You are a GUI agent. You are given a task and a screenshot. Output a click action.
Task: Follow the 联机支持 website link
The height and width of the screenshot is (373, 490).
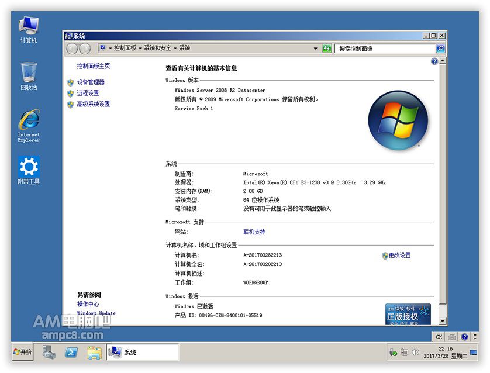point(254,232)
